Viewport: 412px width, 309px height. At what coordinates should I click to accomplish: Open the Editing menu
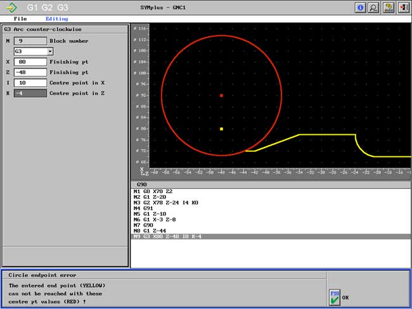coord(56,19)
